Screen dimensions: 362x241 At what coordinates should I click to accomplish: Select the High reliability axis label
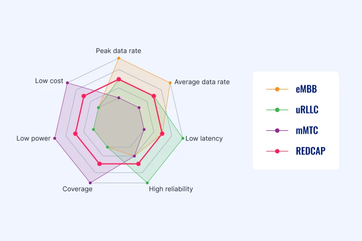[171, 189]
